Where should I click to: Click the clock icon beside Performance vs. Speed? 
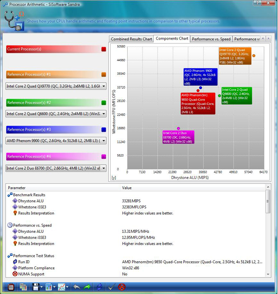coord(10,225)
